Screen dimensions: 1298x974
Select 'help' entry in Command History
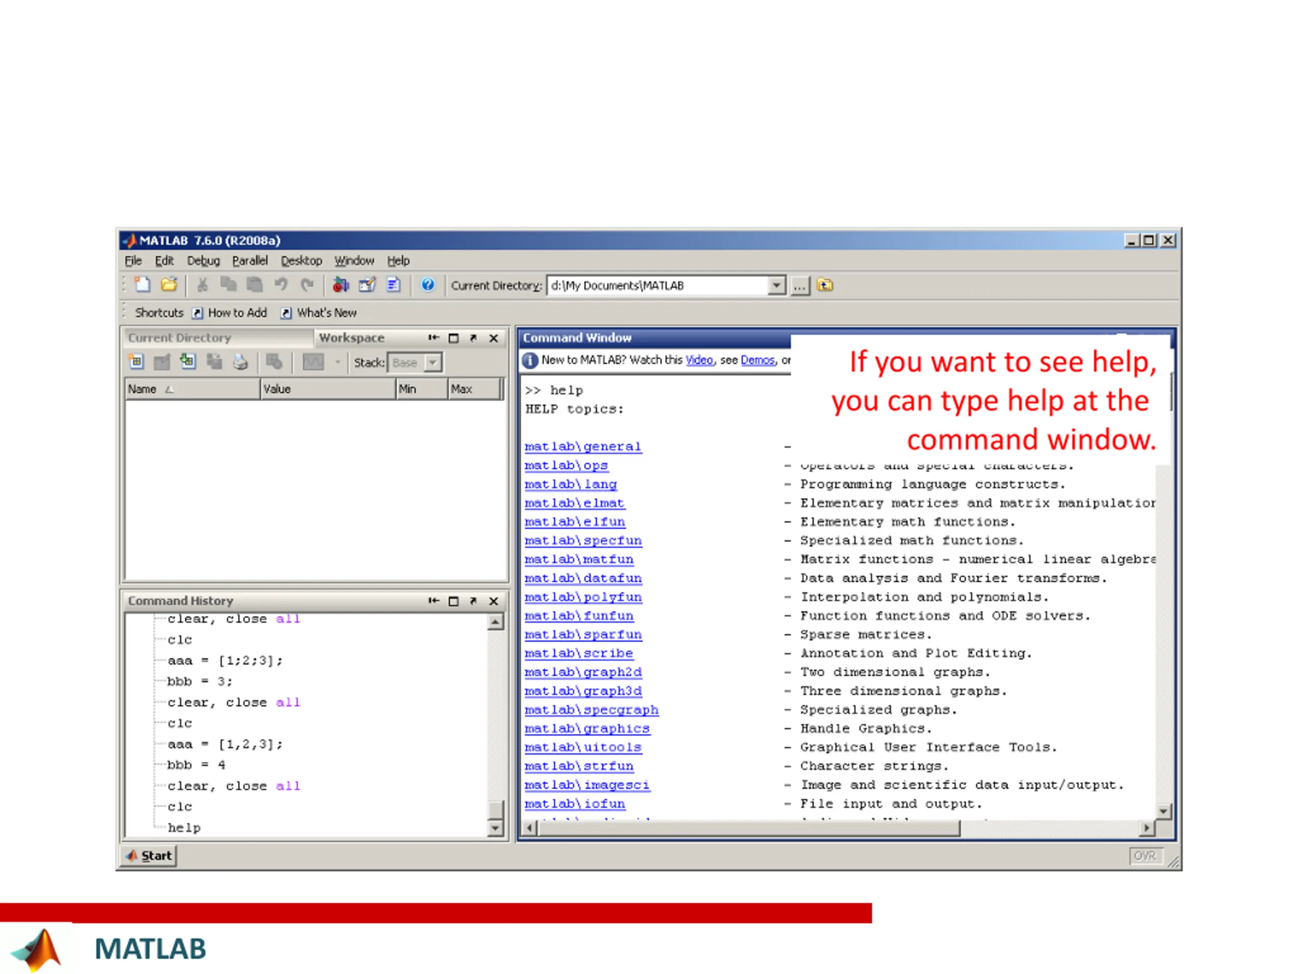(184, 828)
